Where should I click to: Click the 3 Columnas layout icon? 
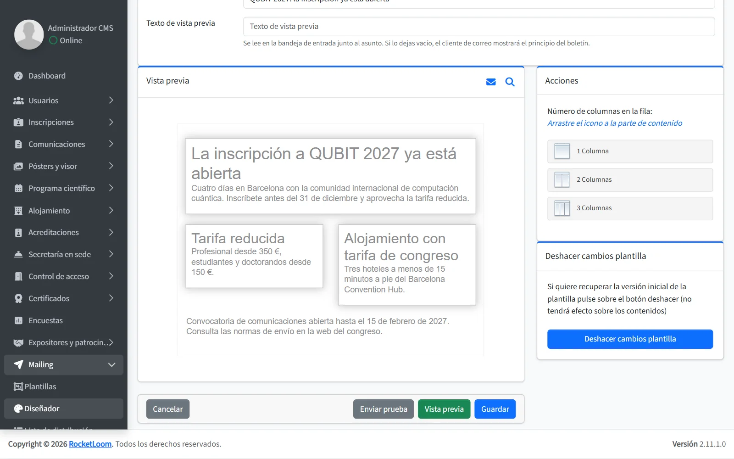(x=562, y=208)
